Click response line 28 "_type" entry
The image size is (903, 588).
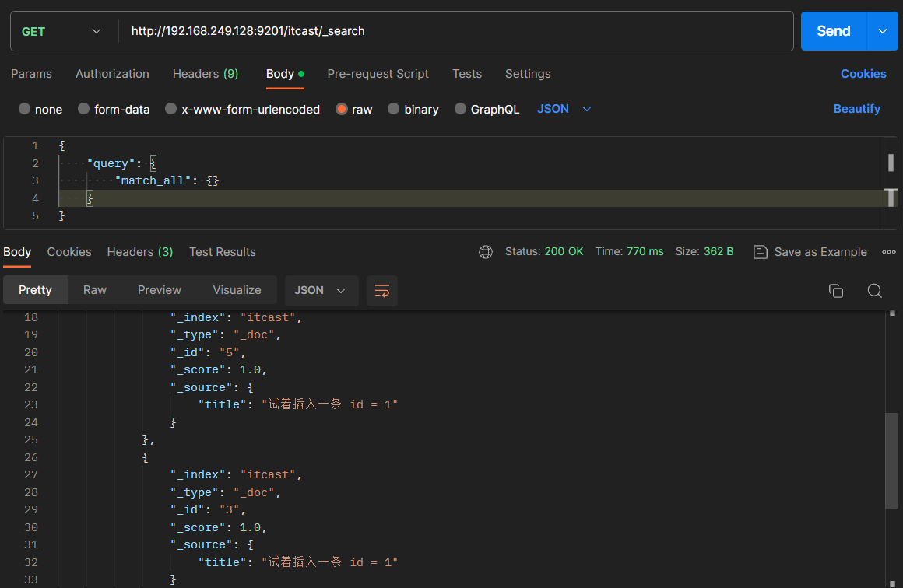225,492
